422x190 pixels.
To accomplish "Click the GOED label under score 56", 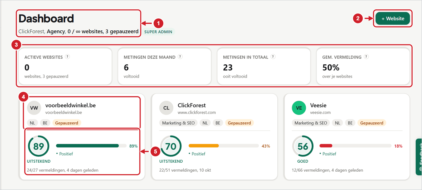I will click(303, 161).
